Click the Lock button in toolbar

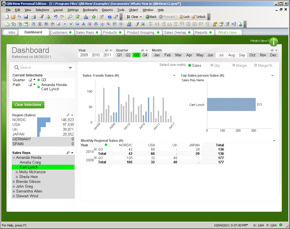184,17
